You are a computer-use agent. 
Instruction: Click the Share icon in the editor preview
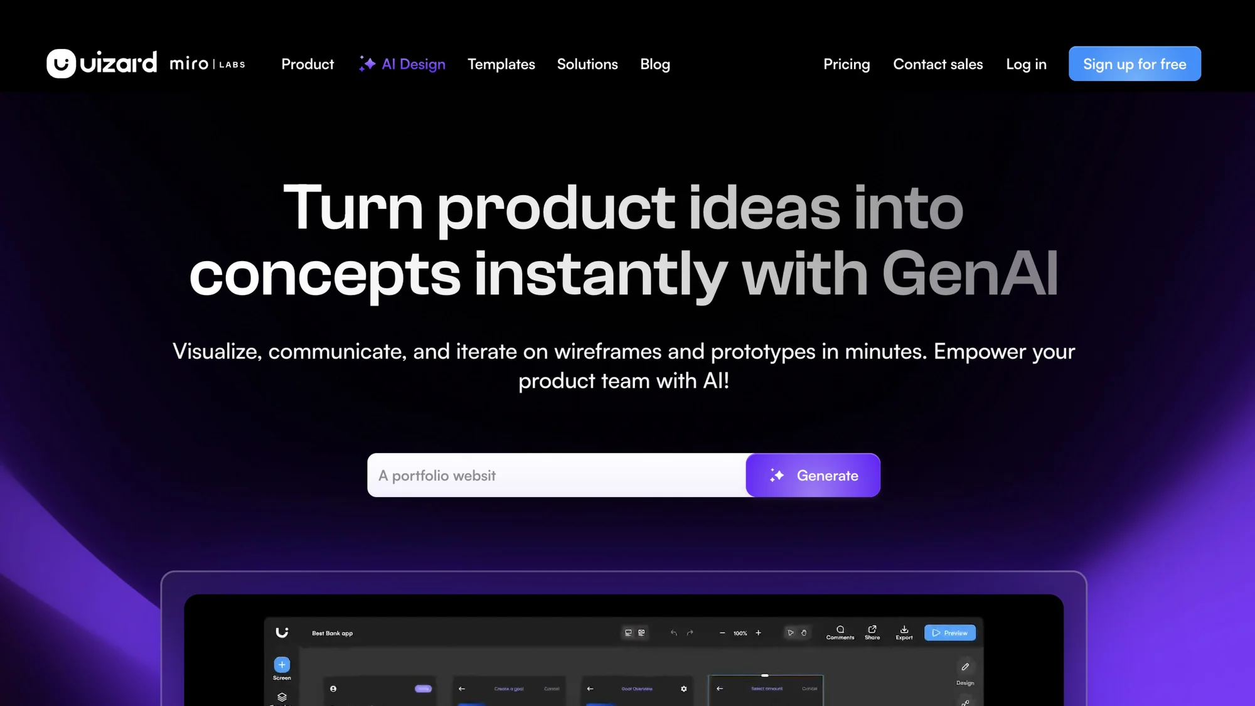pos(872,630)
